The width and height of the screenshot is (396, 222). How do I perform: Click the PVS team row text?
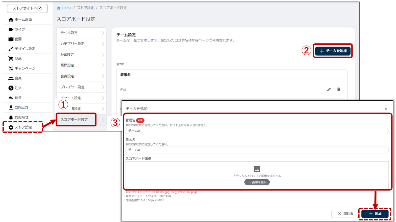pos(123,90)
